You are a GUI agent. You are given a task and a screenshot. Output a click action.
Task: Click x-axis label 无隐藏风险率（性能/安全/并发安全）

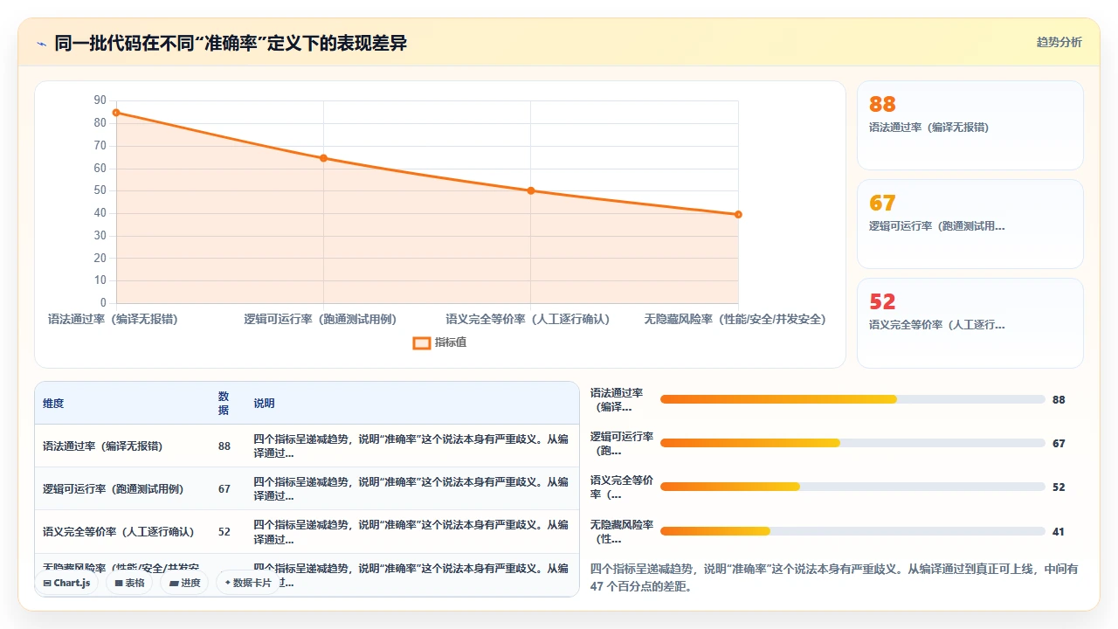[x=735, y=320]
